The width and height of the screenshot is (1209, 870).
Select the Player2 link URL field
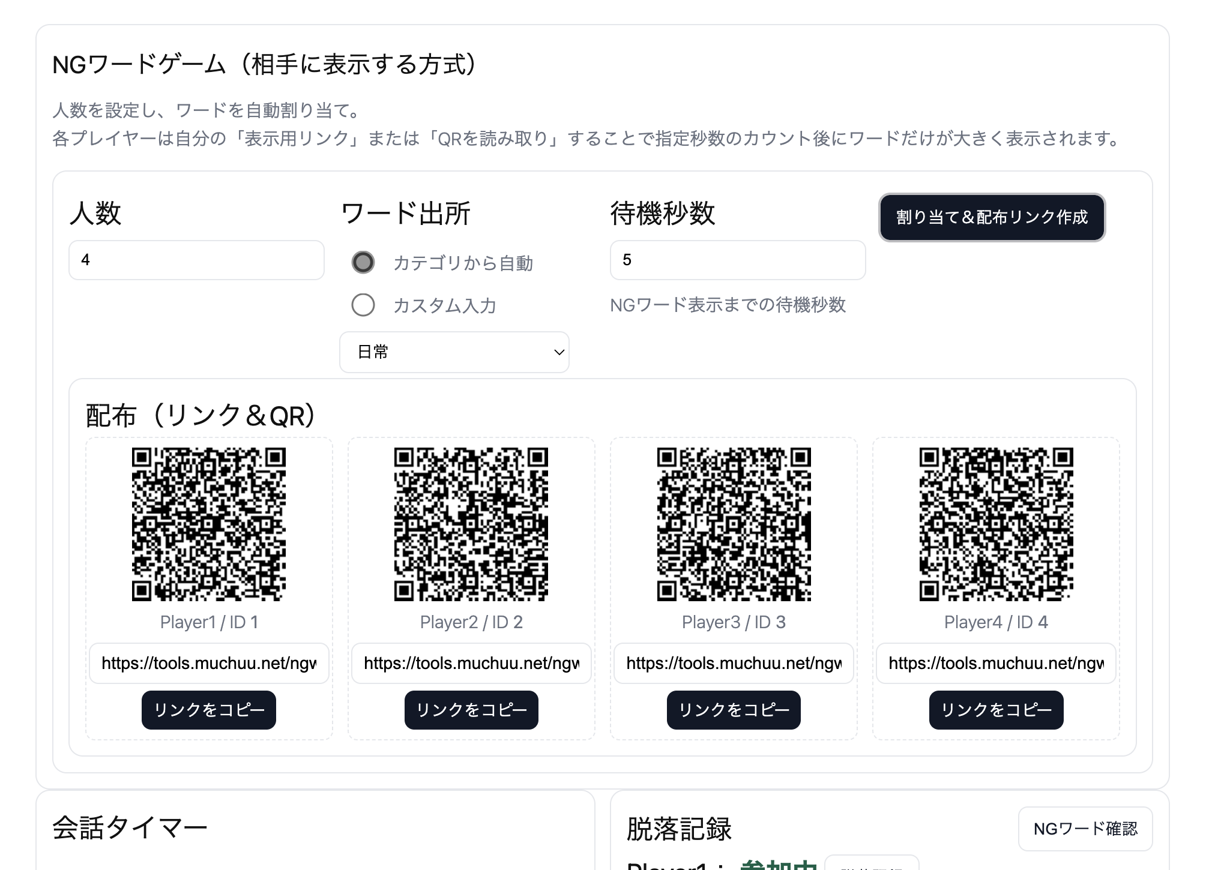(471, 663)
